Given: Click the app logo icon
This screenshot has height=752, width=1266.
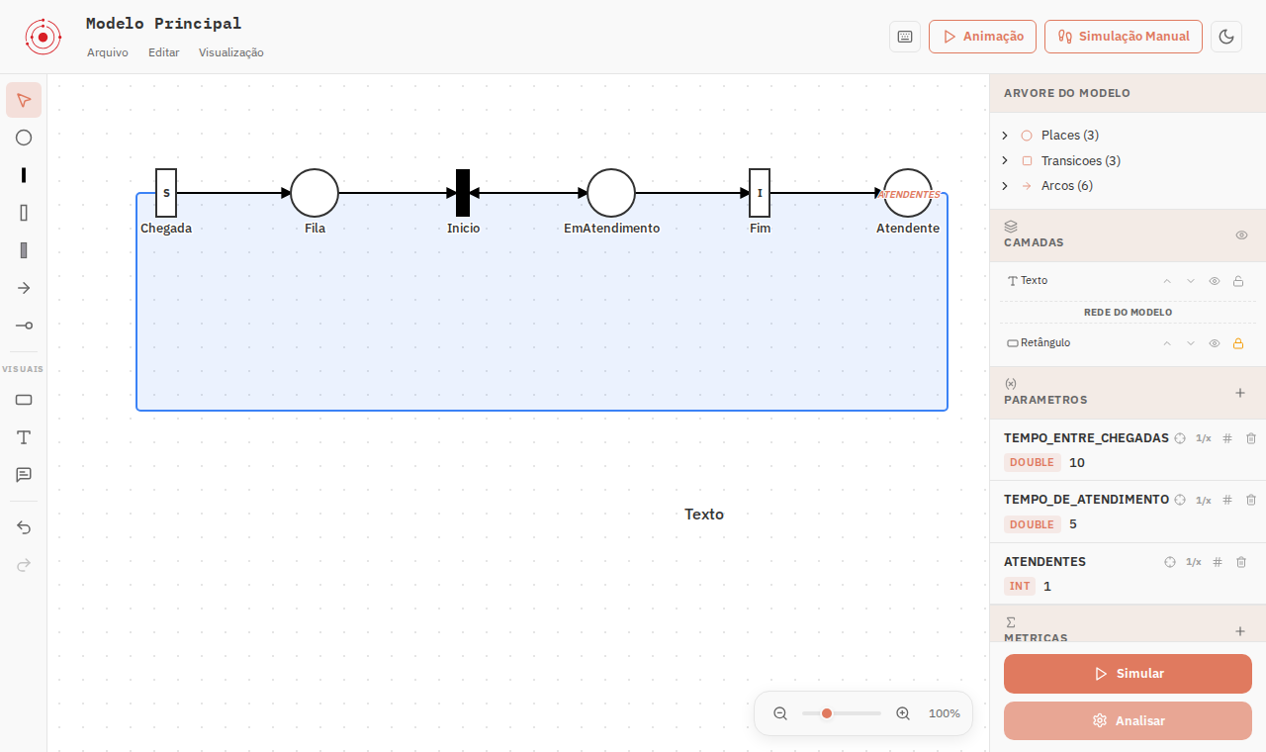Looking at the screenshot, I should pos(44,37).
